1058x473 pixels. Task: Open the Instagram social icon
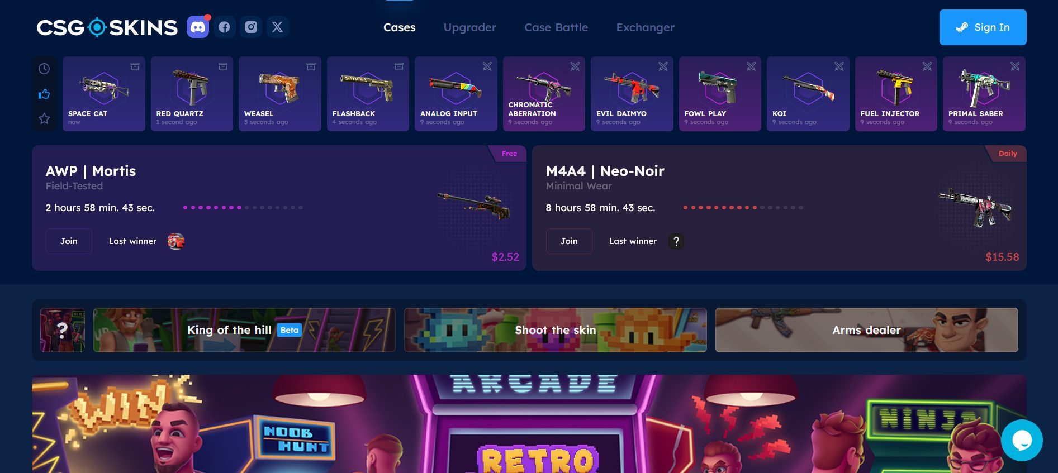[251, 27]
